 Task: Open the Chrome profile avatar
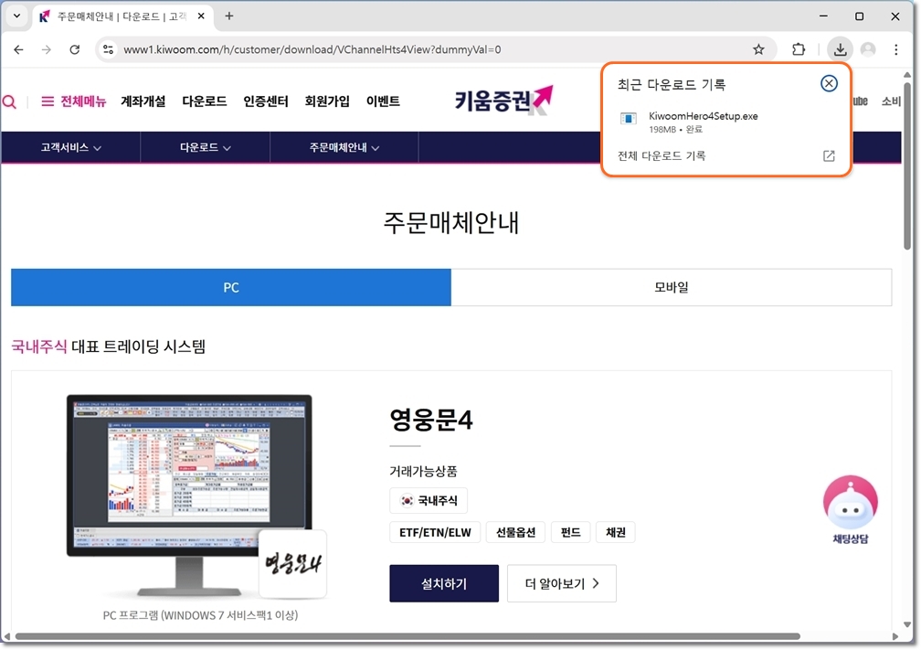[868, 49]
